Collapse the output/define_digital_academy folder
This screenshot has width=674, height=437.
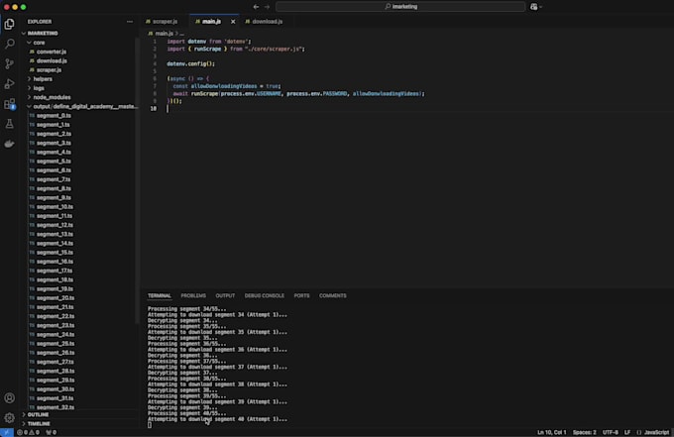coord(85,106)
